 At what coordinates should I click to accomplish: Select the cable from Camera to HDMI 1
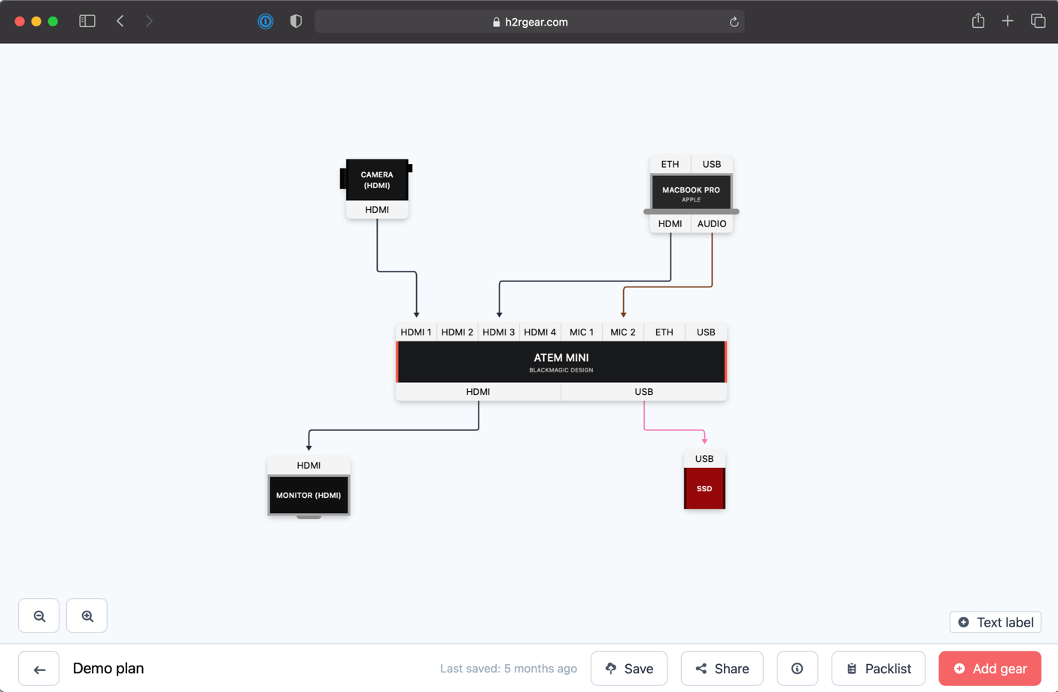(x=397, y=272)
